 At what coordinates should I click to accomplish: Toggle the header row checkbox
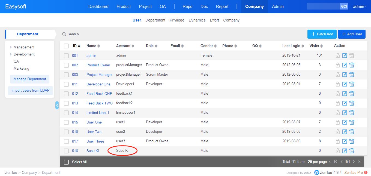tap(66, 46)
